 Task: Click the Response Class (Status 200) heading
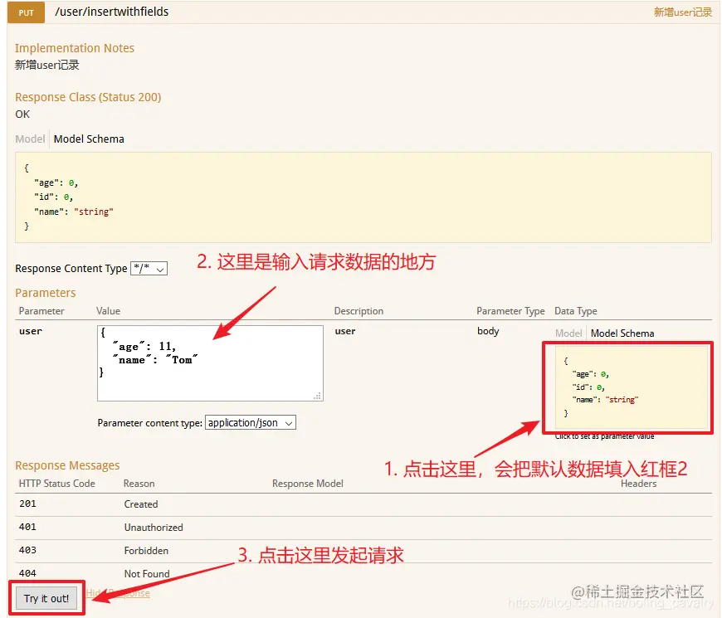tap(88, 97)
